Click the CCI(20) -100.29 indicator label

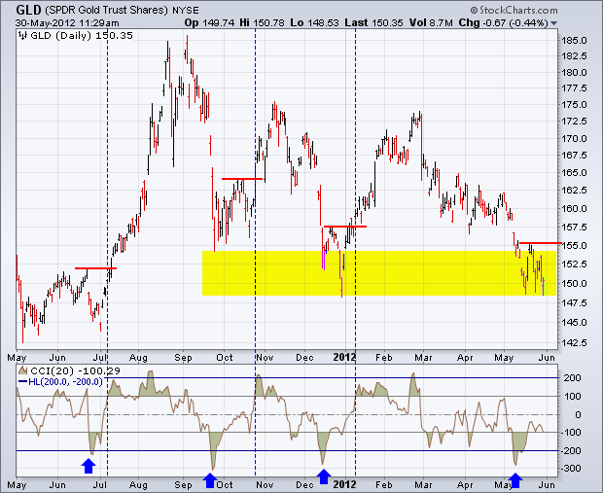75,371
